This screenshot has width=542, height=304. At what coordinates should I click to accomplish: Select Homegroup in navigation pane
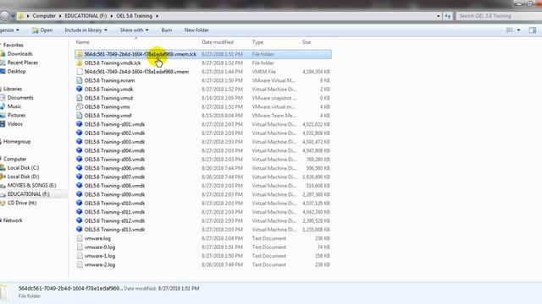coord(17,141)
